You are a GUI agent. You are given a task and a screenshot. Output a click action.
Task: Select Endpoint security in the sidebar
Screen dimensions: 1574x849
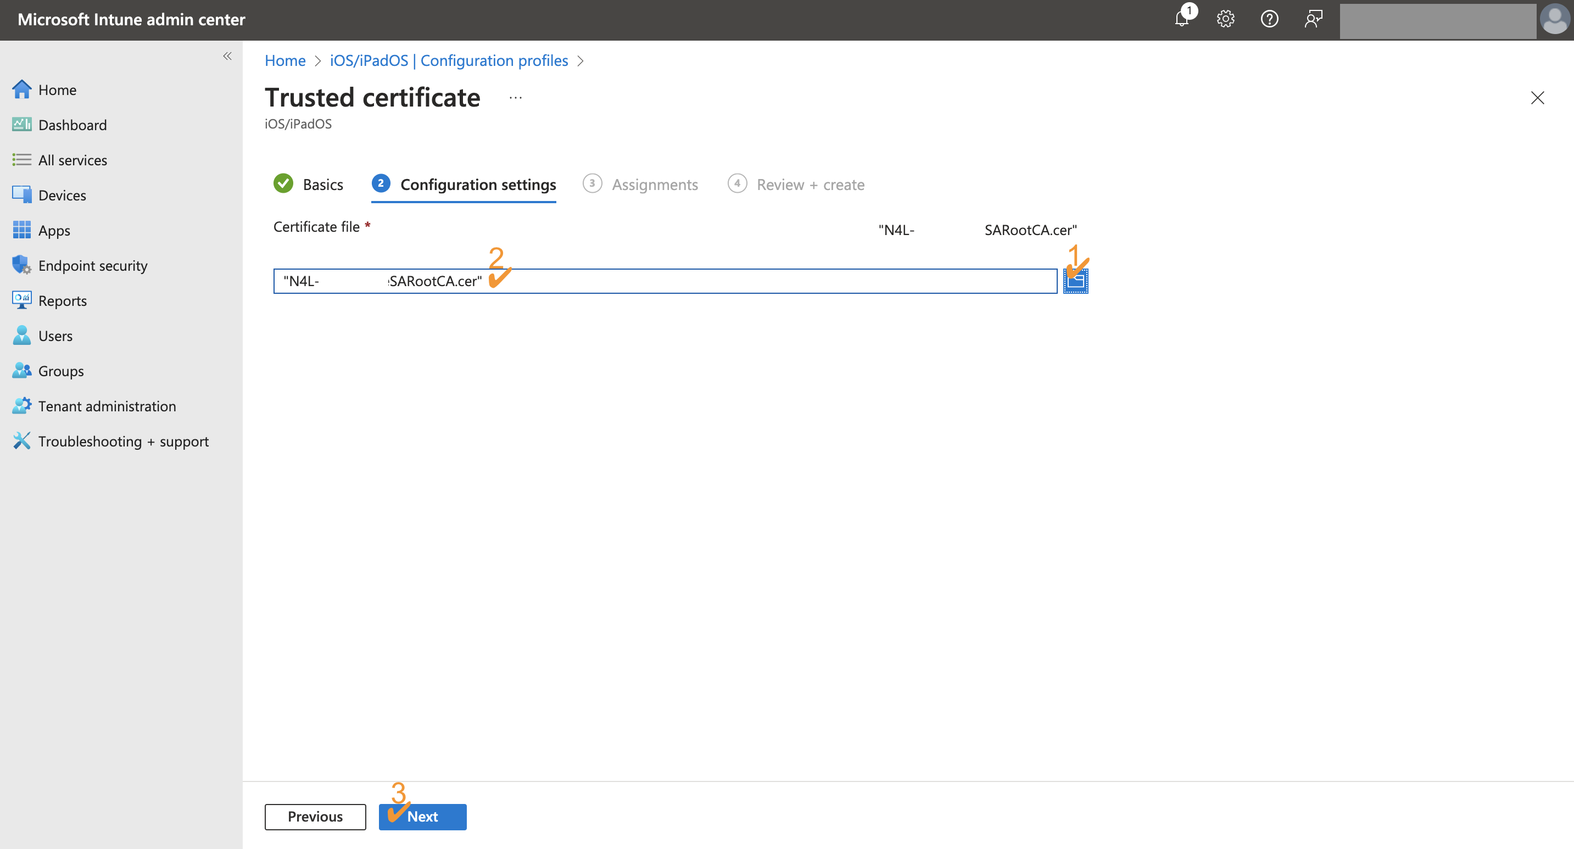tap(93, 265)
